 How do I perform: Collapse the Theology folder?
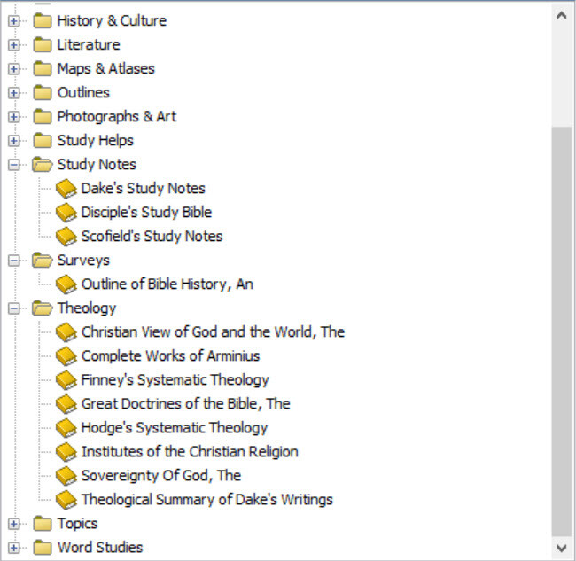(13, 308)
